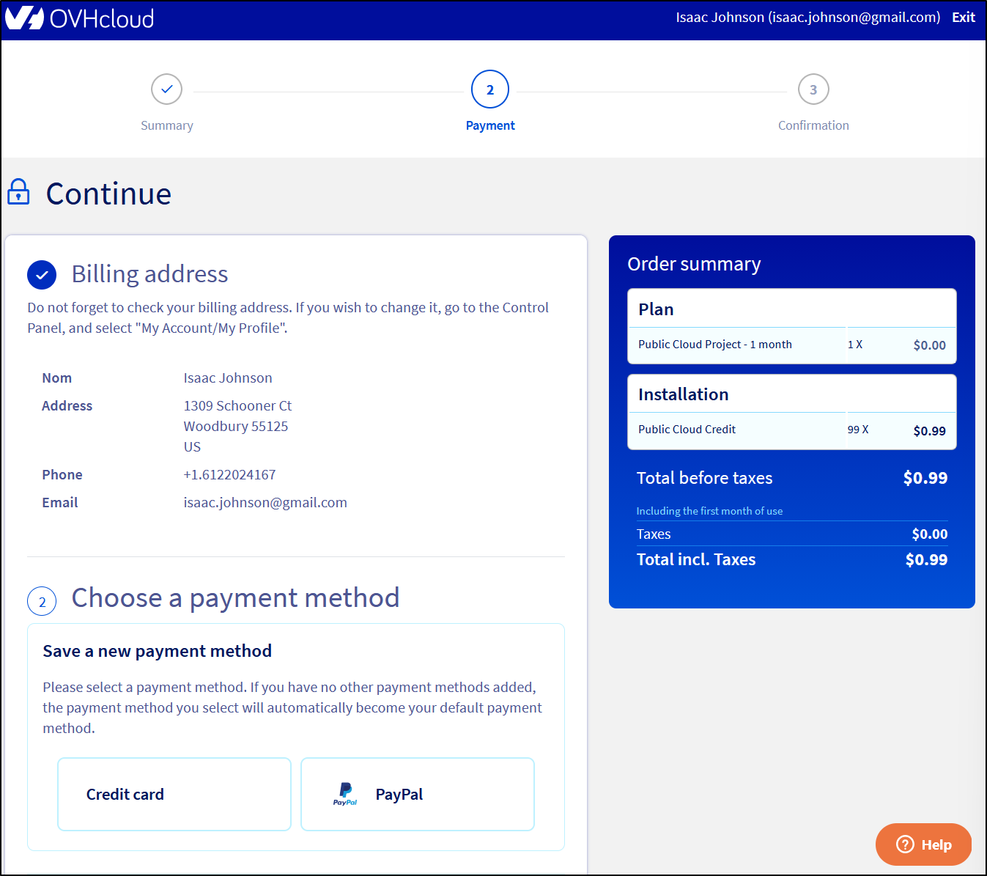
Task: Exit the order process
Action: pyautogui.click(x=963, y=18)
